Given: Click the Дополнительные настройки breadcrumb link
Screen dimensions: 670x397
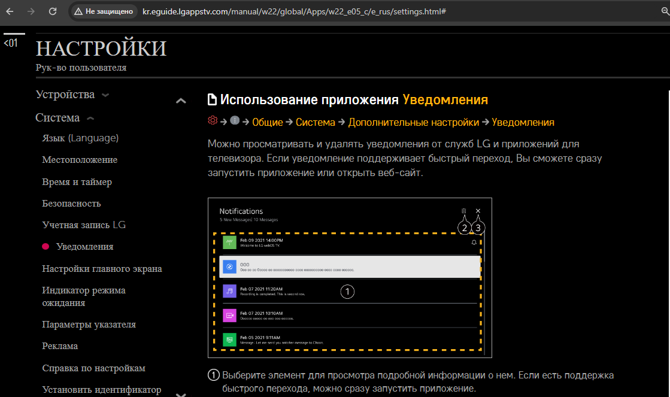Looking at the screenshot, I should pyautogui.click(x=413, y=122).
